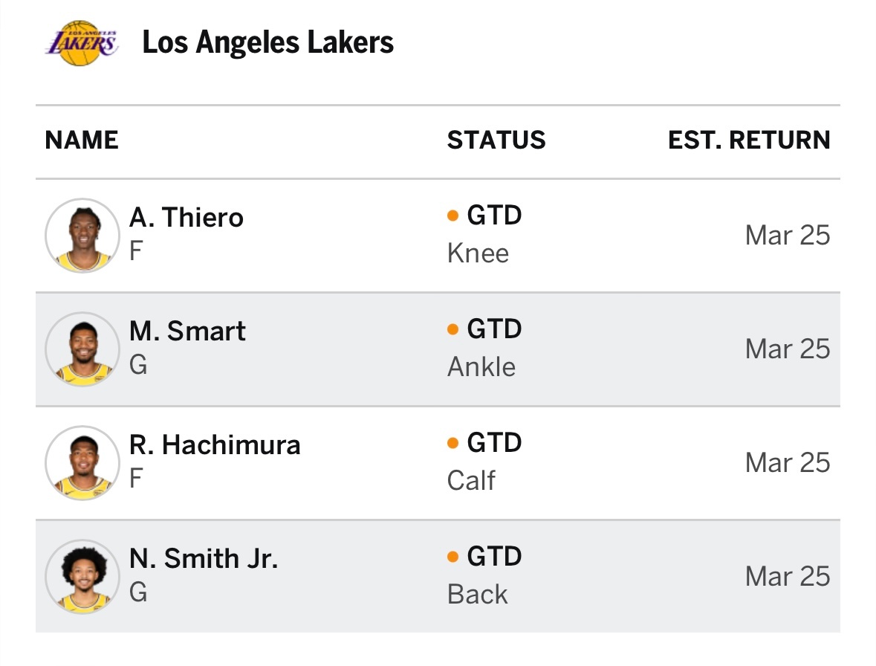The image size is (876, 666).
Task: Open R. Hachimura's player profile link
Action: (x=215, y=445)
